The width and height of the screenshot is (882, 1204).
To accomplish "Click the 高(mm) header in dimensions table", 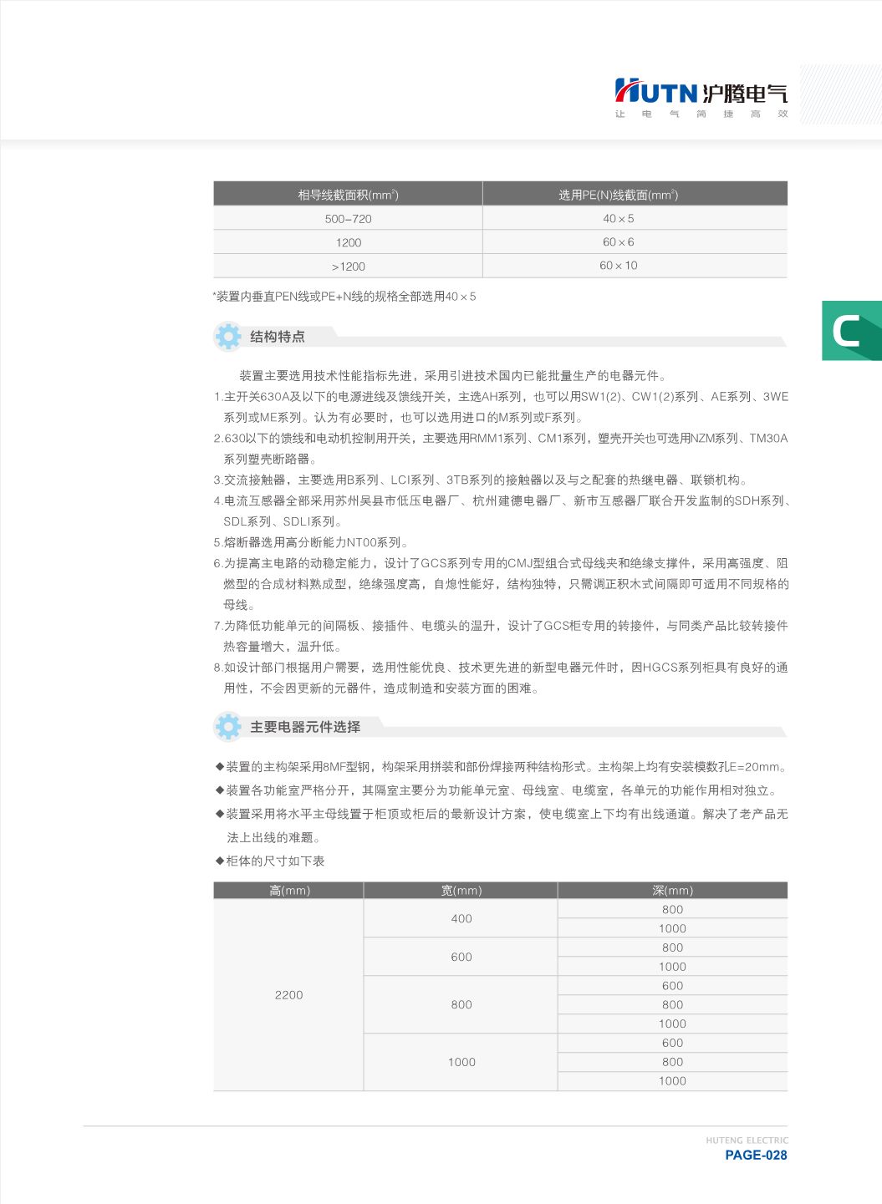I will (288, 890).
